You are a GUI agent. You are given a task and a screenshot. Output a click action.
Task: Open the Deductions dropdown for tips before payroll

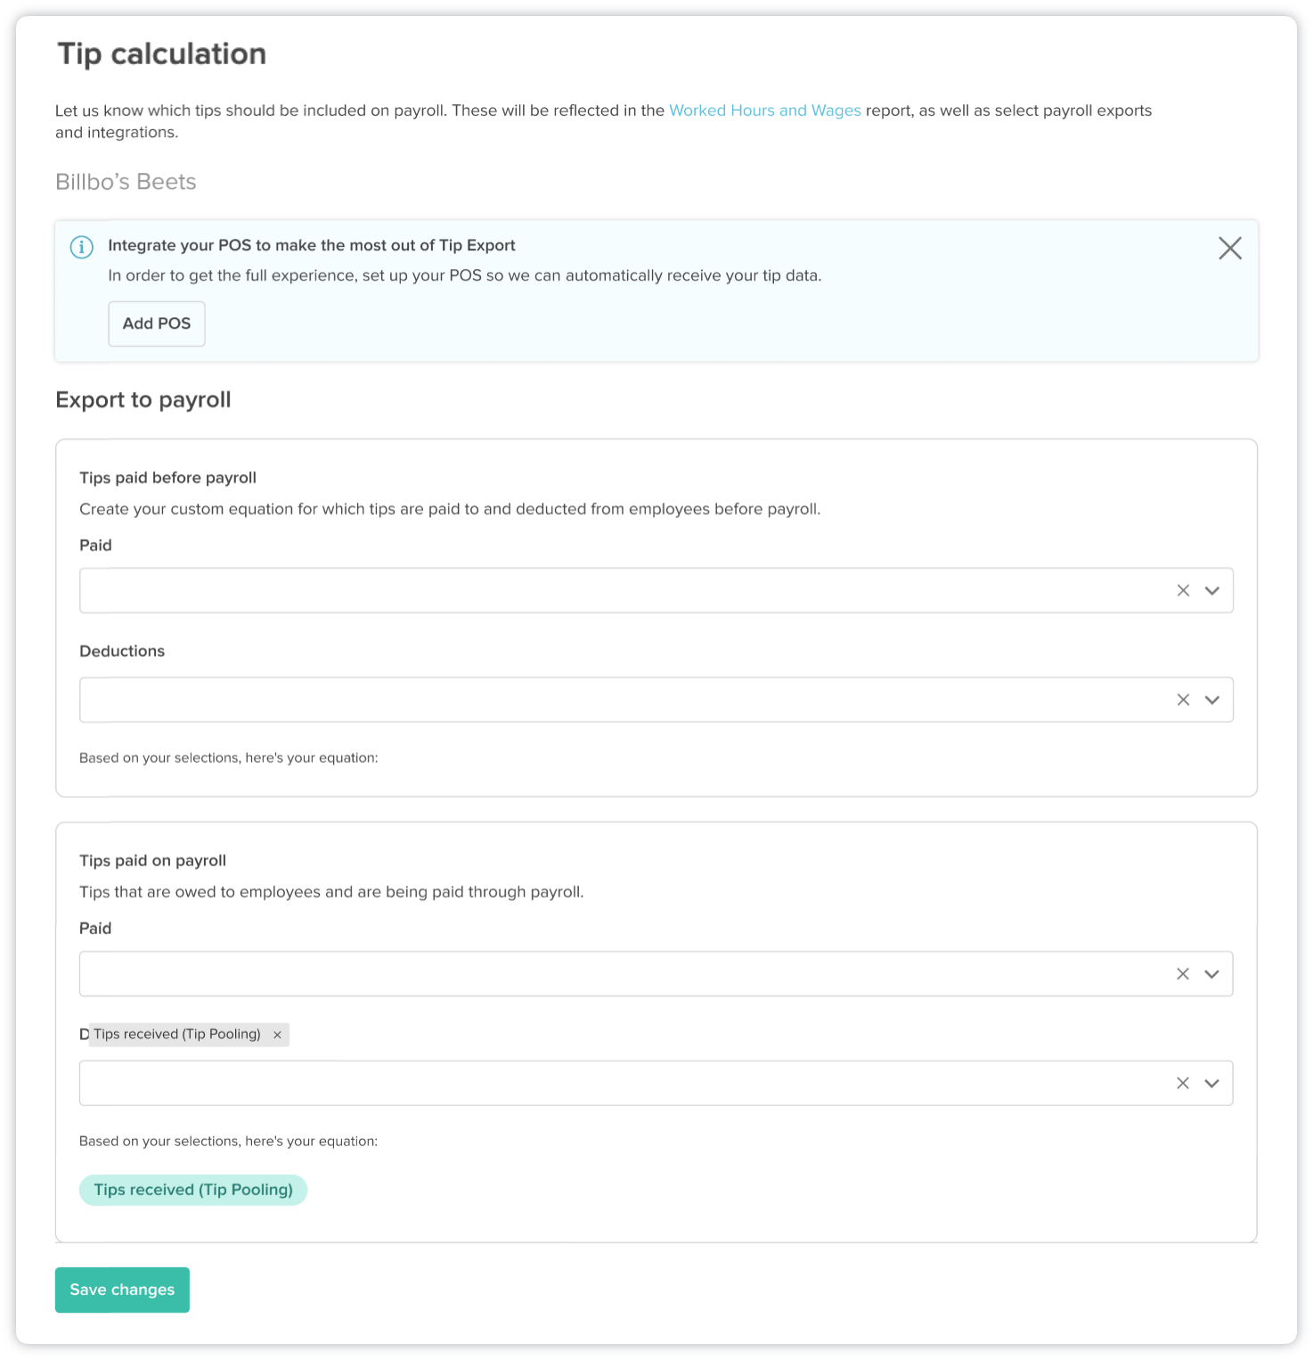[x=1211, y=700]
